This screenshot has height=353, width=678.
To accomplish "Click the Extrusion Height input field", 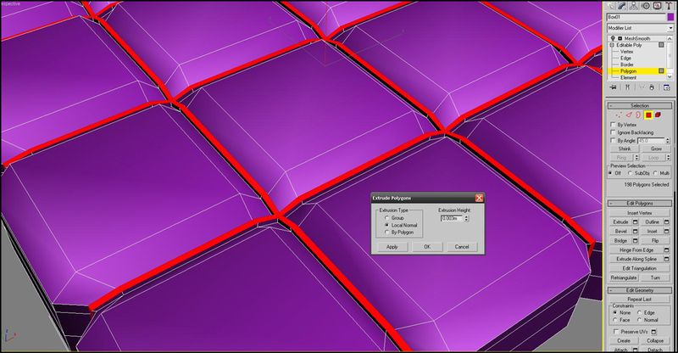I will [x=452, y=218].
